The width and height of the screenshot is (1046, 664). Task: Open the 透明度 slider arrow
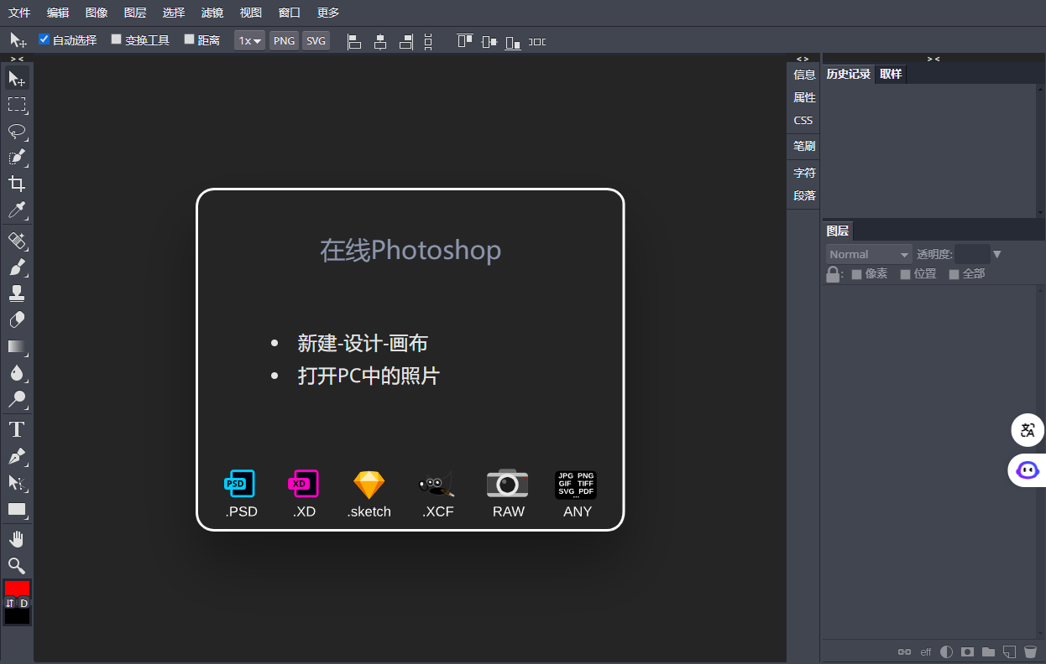tap(997, 254)
